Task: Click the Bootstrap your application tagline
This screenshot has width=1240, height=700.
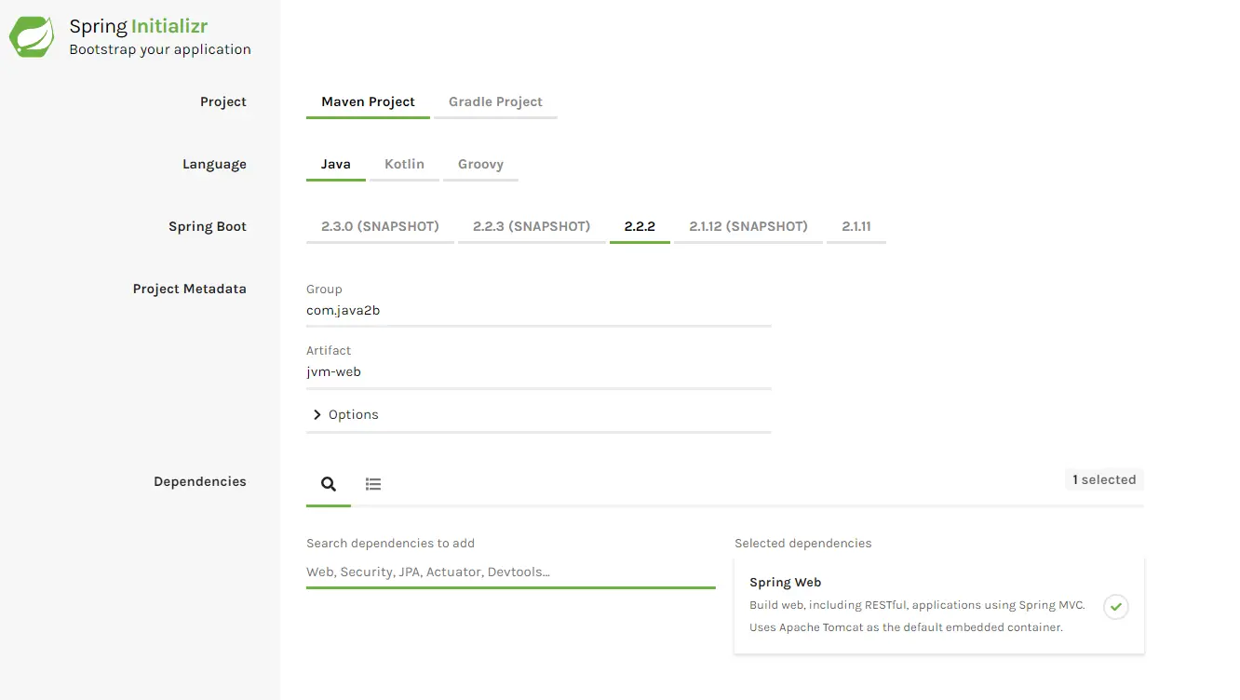Action: (160, 50)
